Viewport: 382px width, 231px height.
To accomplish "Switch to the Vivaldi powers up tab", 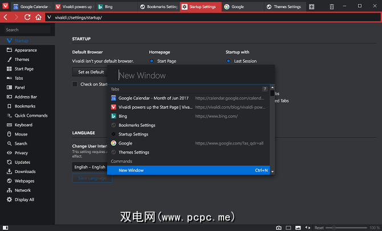I will click(x=74, y=7).
